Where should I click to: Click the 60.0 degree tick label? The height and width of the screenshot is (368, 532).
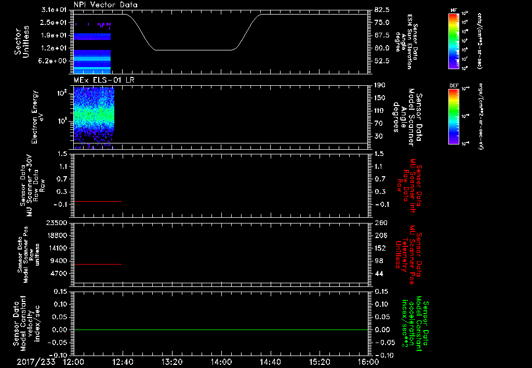point(382,48)
